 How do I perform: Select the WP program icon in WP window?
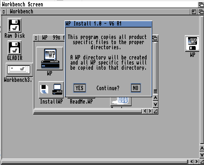point(50,59)
